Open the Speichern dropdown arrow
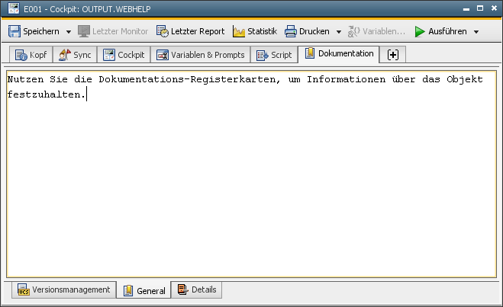The height and width of the screenshot is (307, 503). pos(69,32)
